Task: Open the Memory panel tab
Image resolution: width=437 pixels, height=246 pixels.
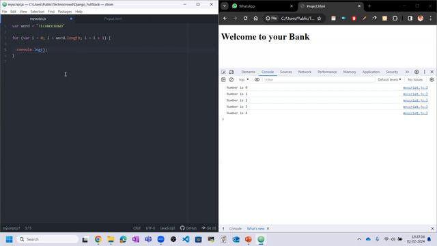Action: point(350,72)
